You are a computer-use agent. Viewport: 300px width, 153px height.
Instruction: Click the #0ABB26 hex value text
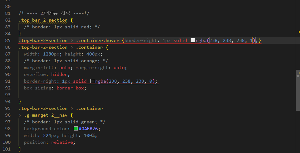click(88, 129)
